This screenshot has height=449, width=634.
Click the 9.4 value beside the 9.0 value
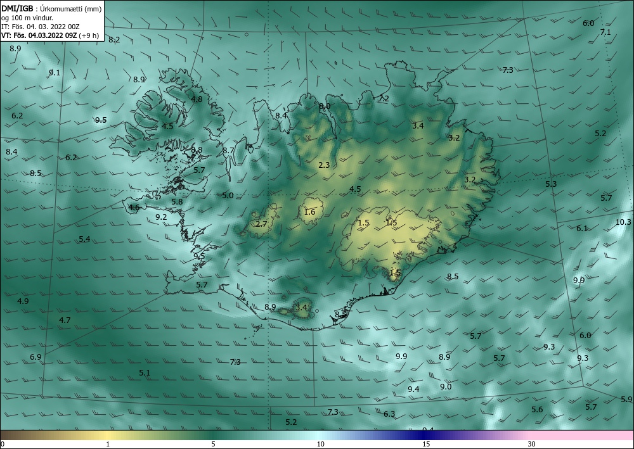click(x=413, y=389)
